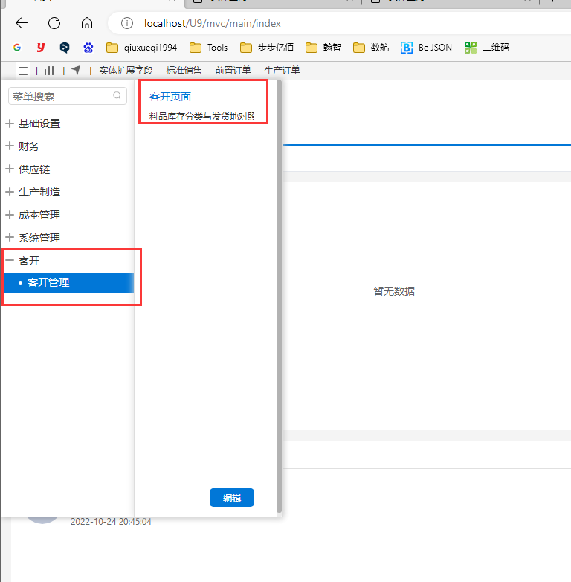Viewport: 571px width, 582px height.
Task: Reload the page with the refresh icon
Action: (x=54, y=23)
